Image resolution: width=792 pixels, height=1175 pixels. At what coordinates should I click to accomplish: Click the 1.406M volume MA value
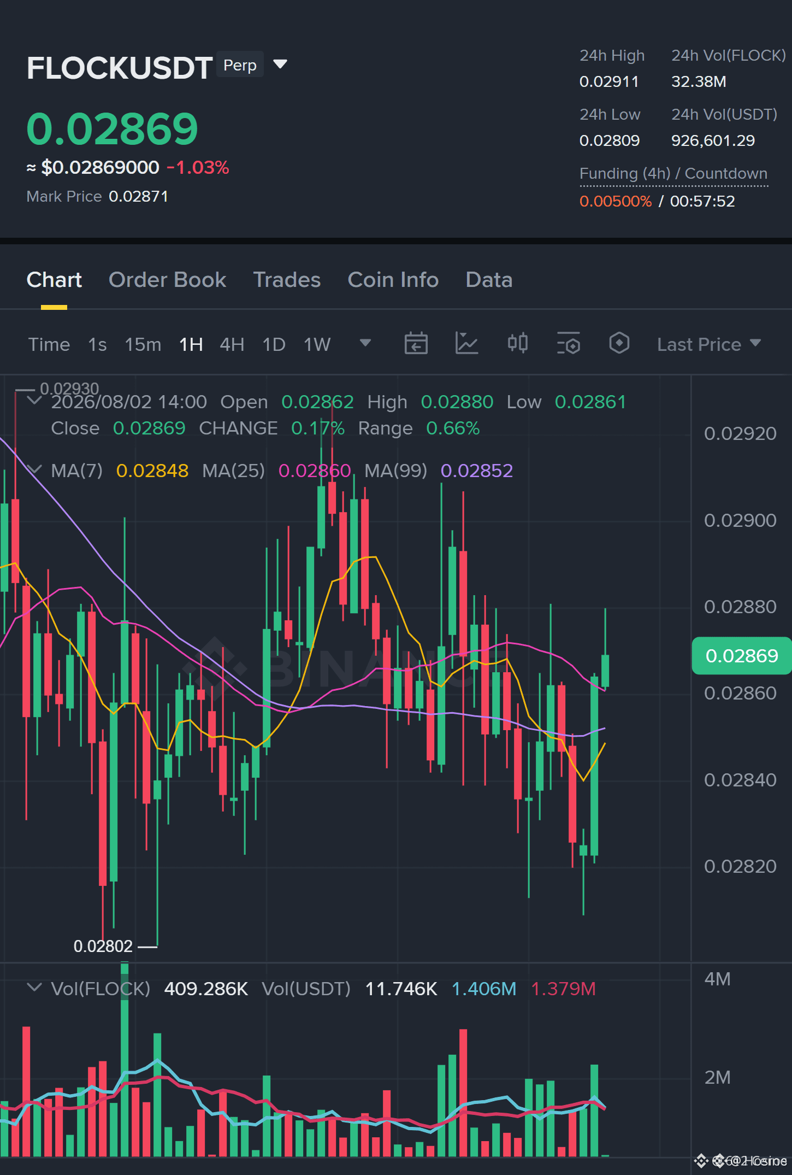[x=484, y=989]
